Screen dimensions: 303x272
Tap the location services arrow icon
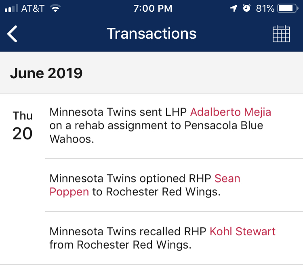point(234,8)
